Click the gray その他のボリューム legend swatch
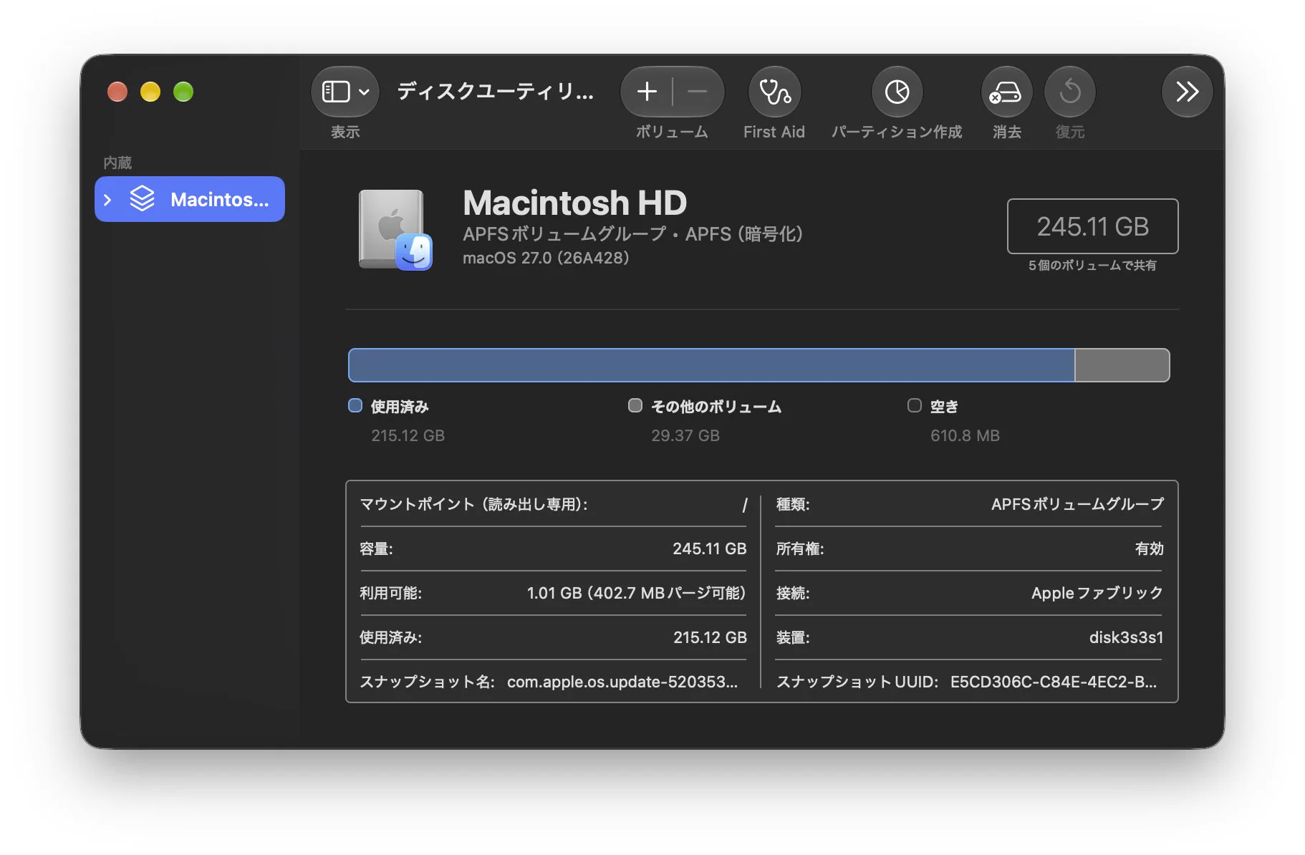This screenshot has width=1305, height=855. pos(635,406)
